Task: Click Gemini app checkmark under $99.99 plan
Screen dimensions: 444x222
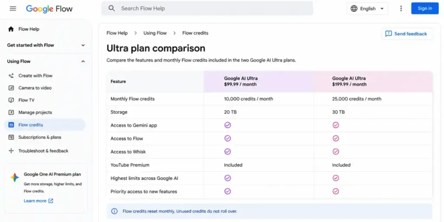Action: pos(228,125)
